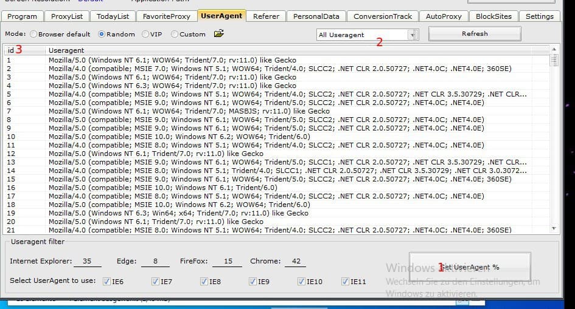Open the Referer tab
The height and width of the screenshot is (309, 575).
(x=266, y=16)
